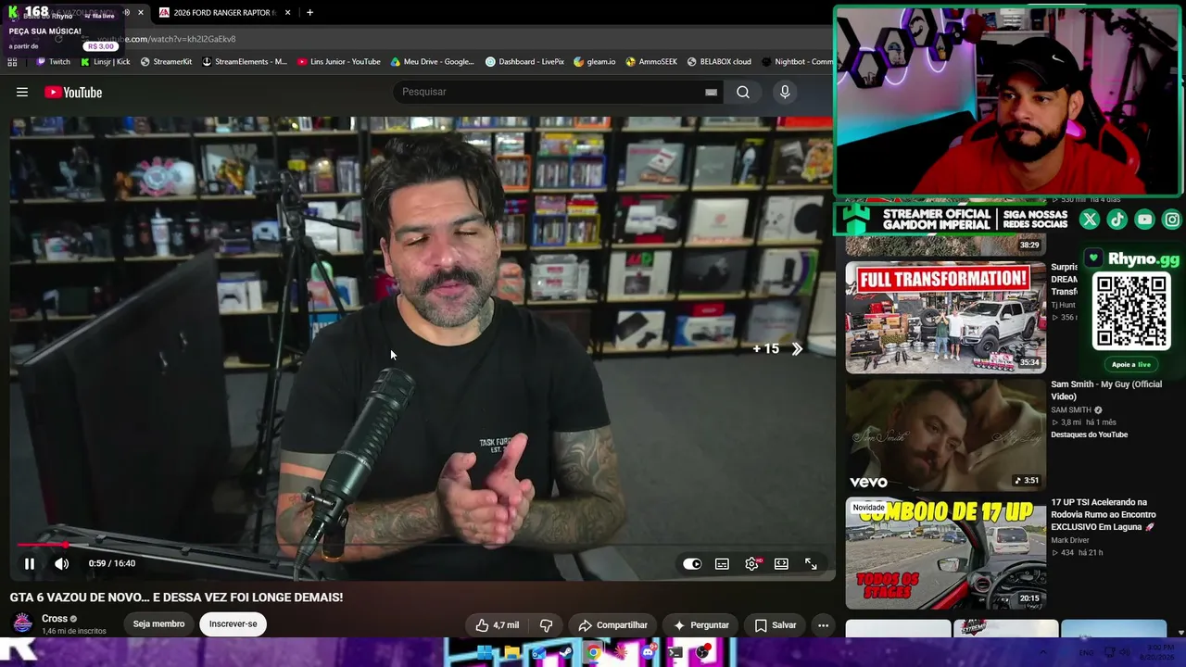The height and width of the screenshot is (667, 1186).
Task: Open the Windows Start button
Action: click(485, 653)
